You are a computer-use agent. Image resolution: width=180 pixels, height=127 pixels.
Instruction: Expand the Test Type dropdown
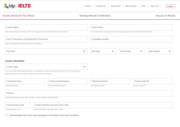click(x=103, y=51)
